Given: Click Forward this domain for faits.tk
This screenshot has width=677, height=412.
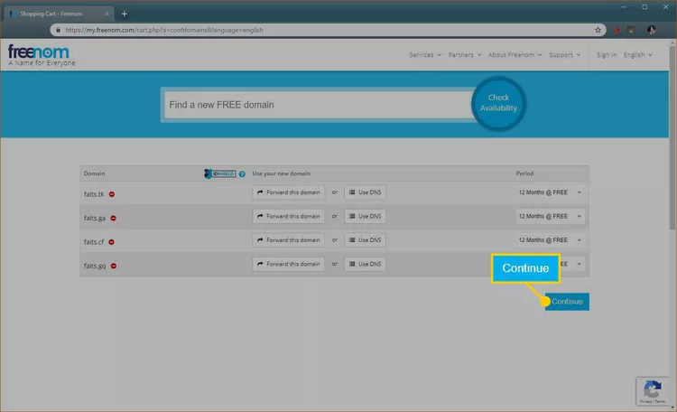Looking at the screenshot, I should (288, 192).
